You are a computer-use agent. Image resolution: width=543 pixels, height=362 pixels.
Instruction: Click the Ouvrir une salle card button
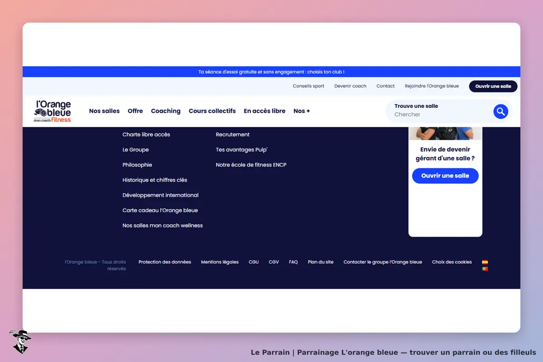coord(445,176)
